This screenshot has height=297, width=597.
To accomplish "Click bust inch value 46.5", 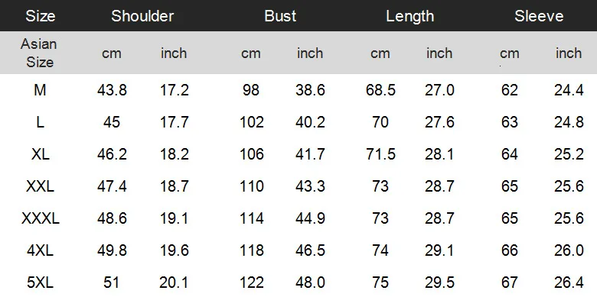I will 310,250.
